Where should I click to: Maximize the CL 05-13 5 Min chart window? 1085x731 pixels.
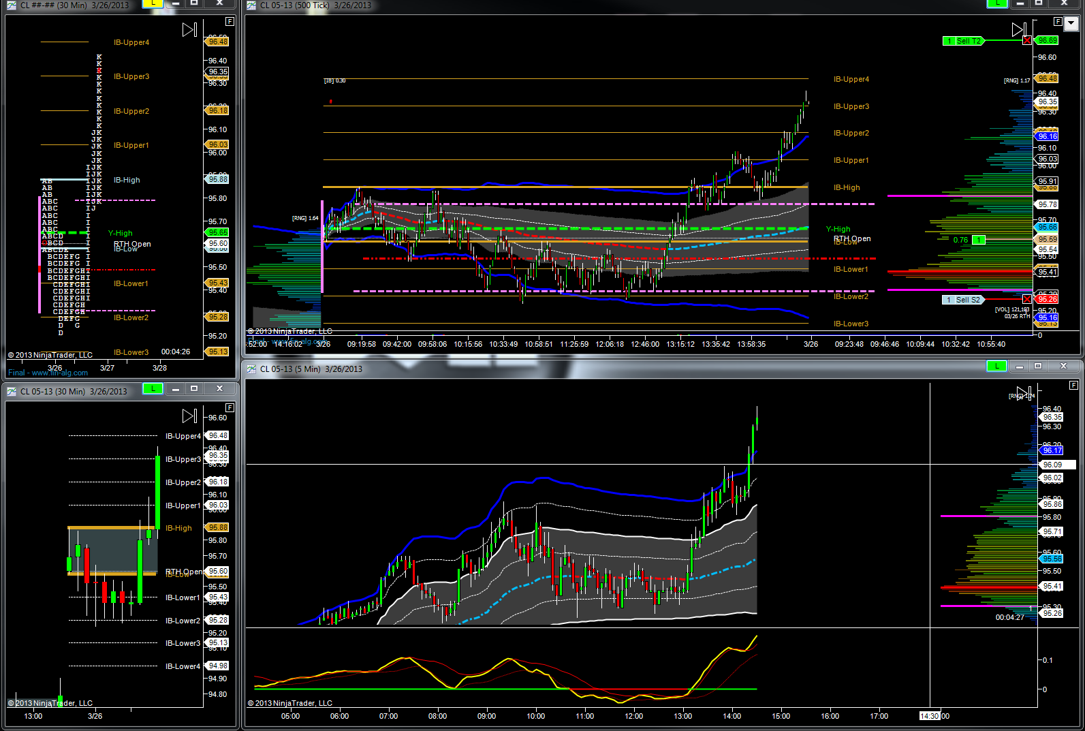click(x=1037, y=366)
